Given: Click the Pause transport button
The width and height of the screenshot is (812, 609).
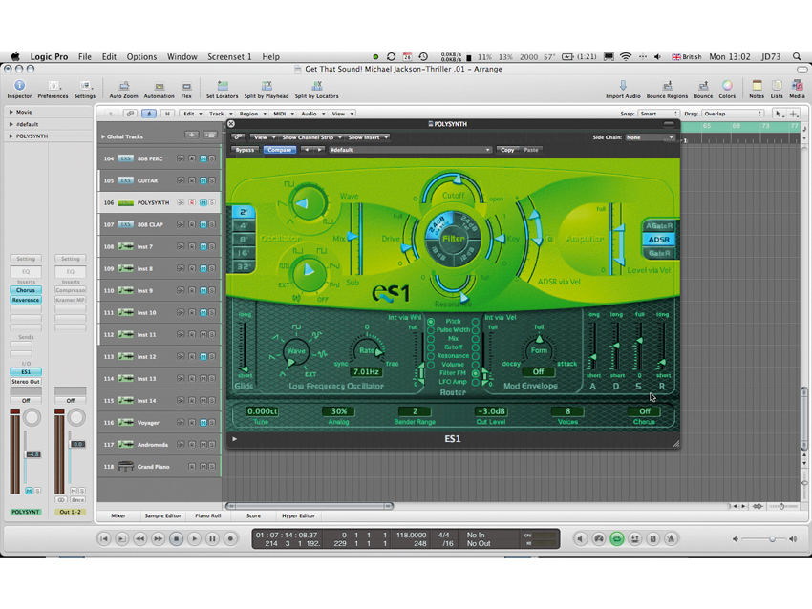Looking at the screenshot, I should pos(212,538).
